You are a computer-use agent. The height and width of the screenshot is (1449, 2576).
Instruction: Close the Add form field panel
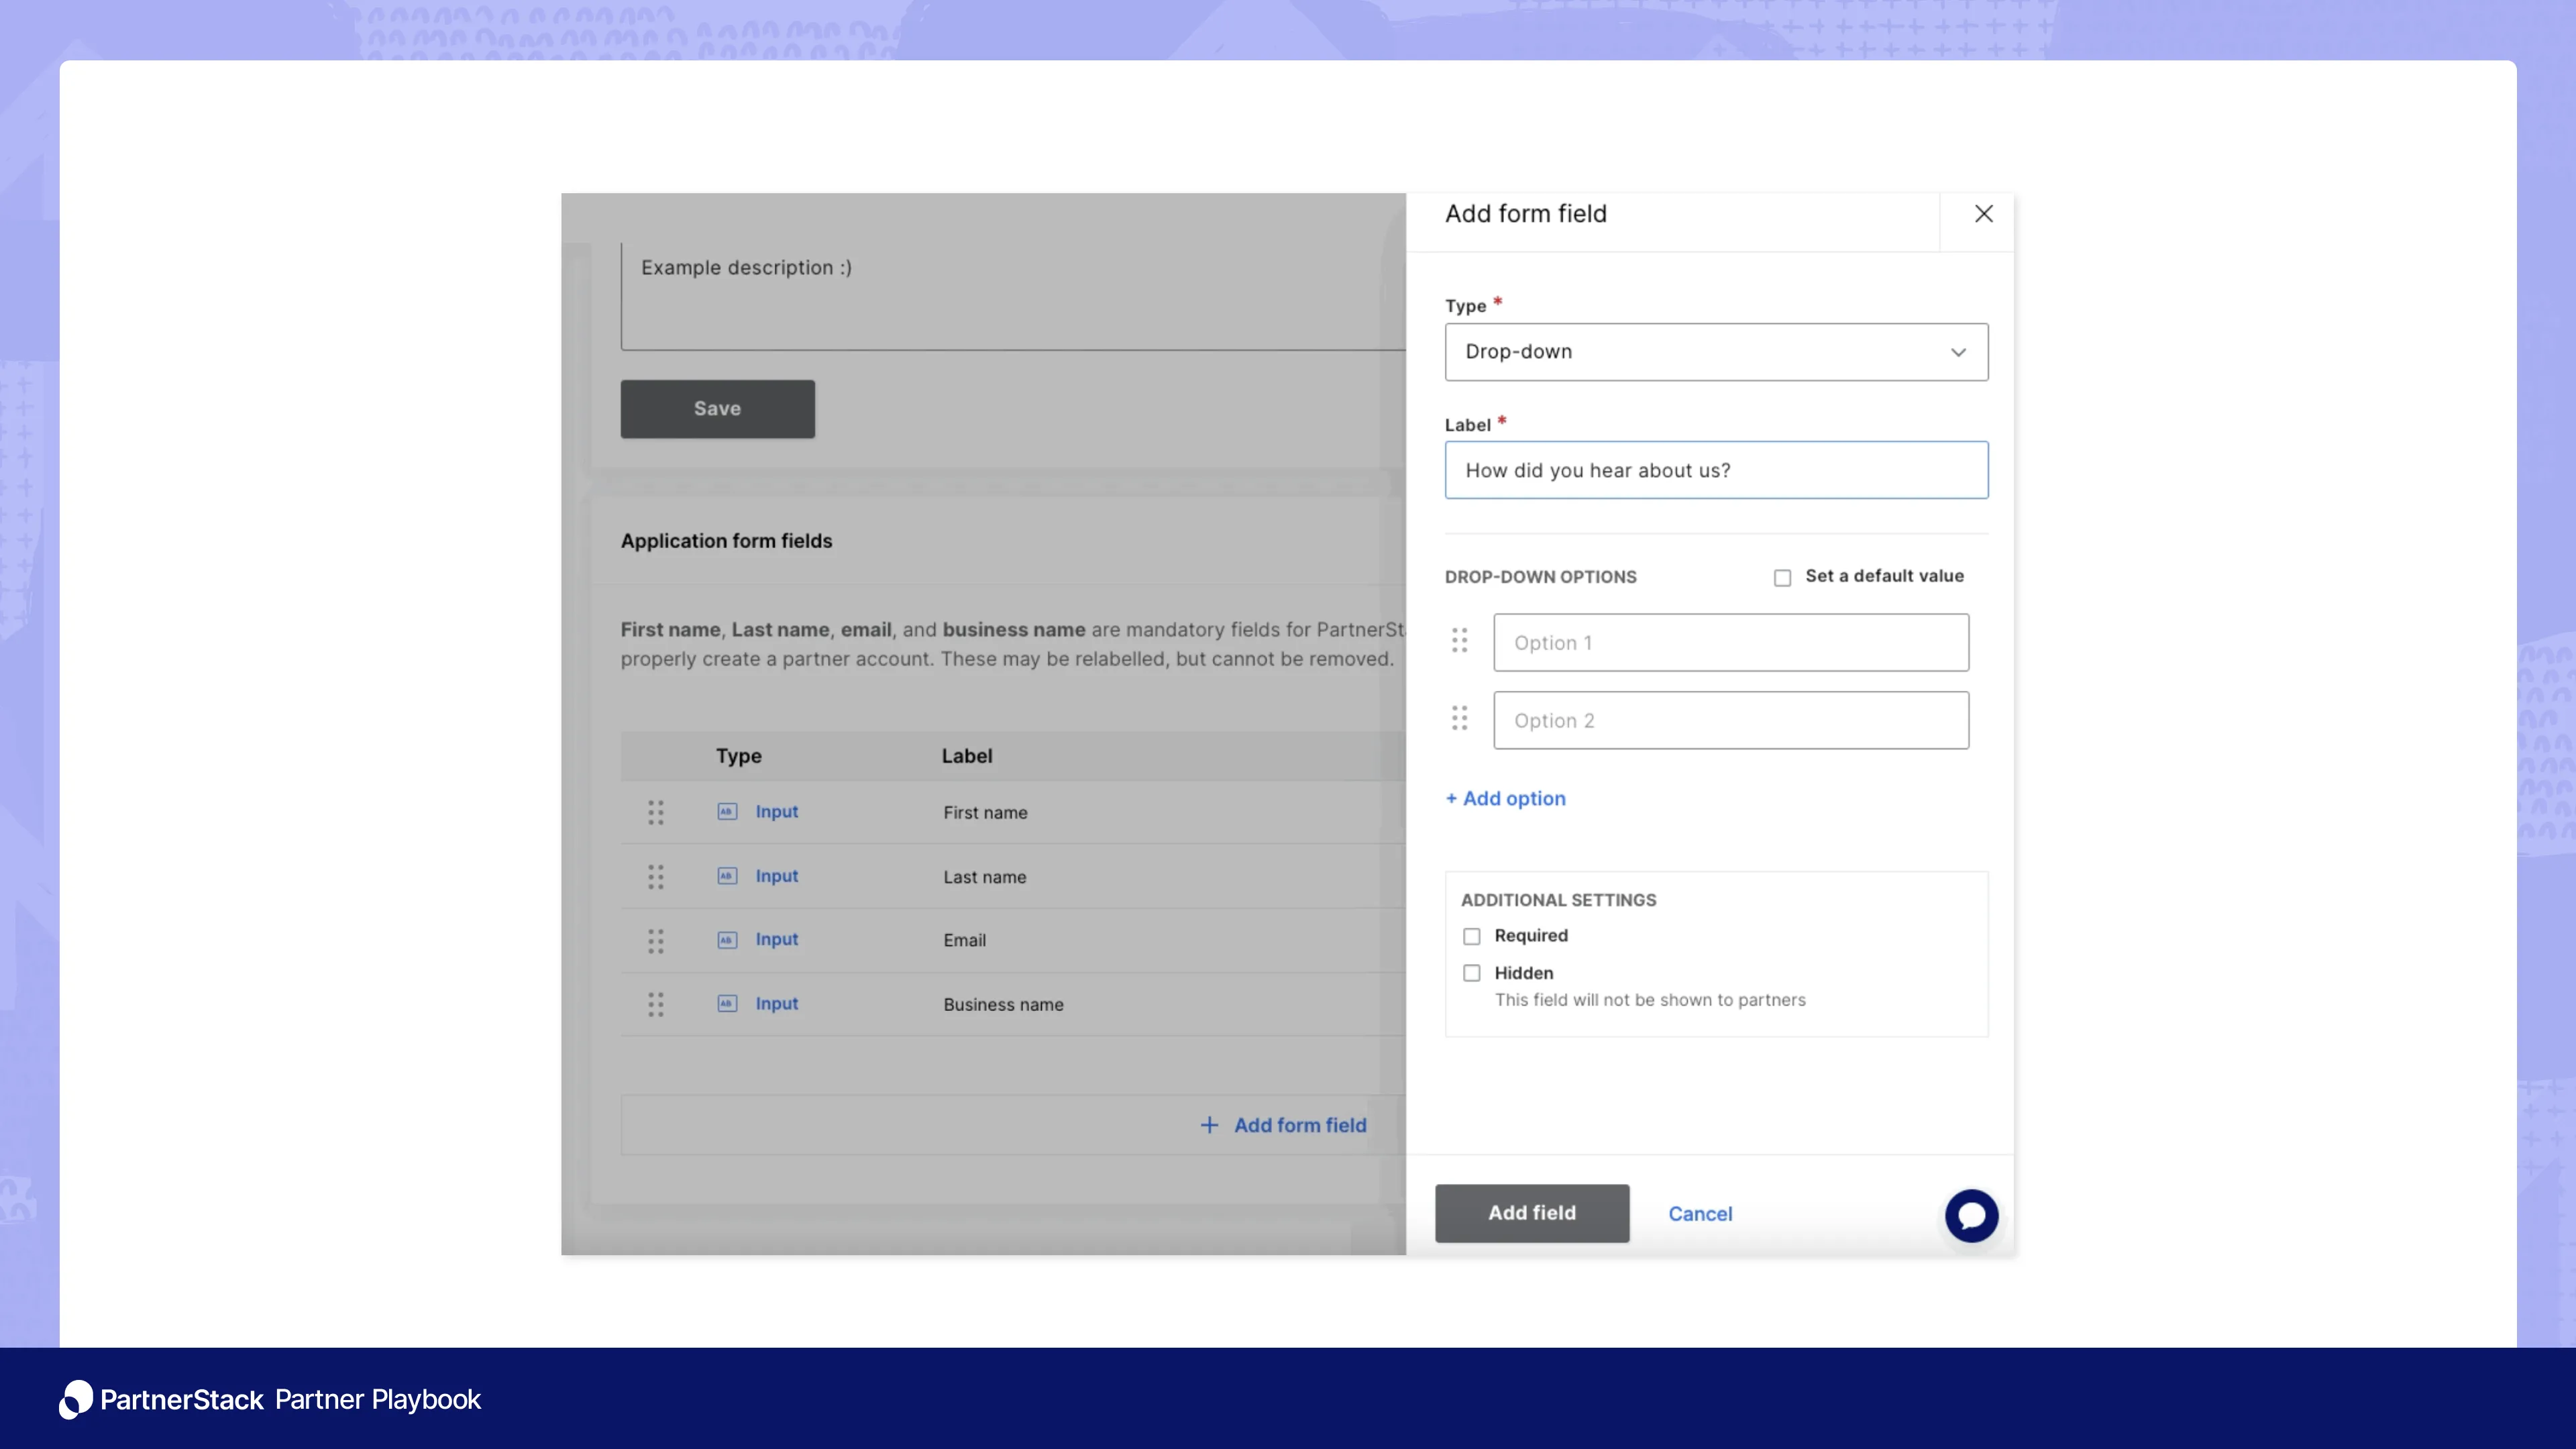(x=1983, y=213)
